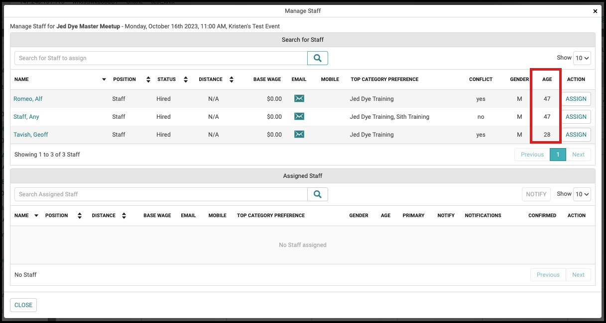The width and height of the screenshot is (606, 323).
Task: Open Tavish, Geoff profile link
Action: tap(31, 135)
